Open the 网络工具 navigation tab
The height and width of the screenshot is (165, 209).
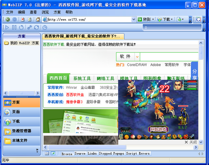click(106, 79)
